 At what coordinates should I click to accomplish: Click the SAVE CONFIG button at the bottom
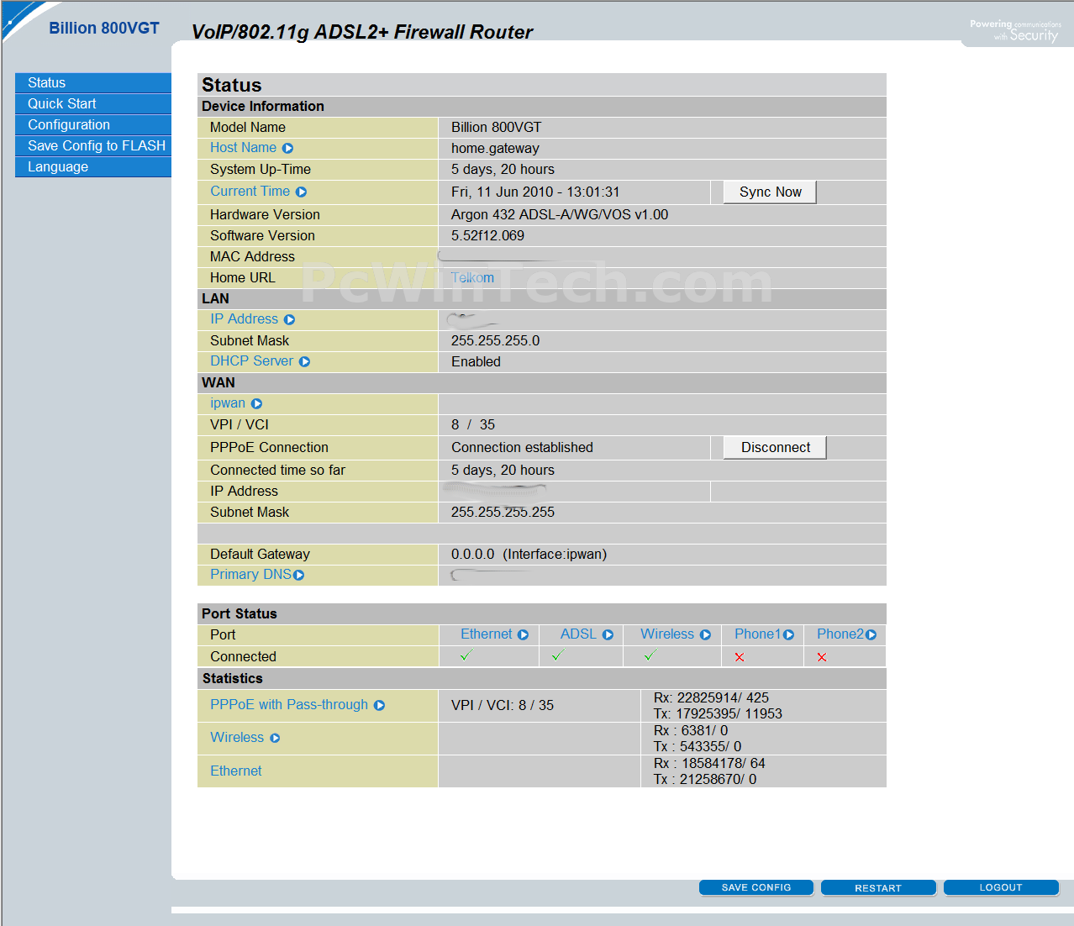(x=755, y=887)
